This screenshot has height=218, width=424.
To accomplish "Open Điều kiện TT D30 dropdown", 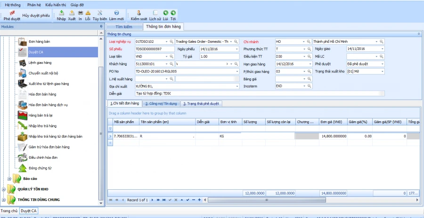I will click(x=304, y=57).
